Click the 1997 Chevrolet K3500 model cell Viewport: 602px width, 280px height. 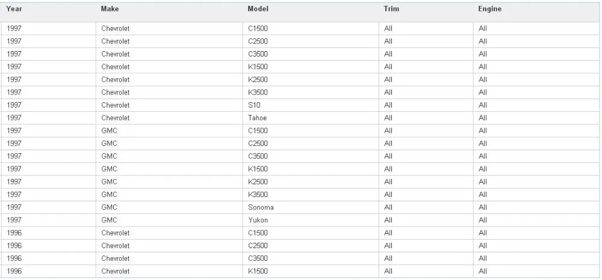click(x=258, y=93)
